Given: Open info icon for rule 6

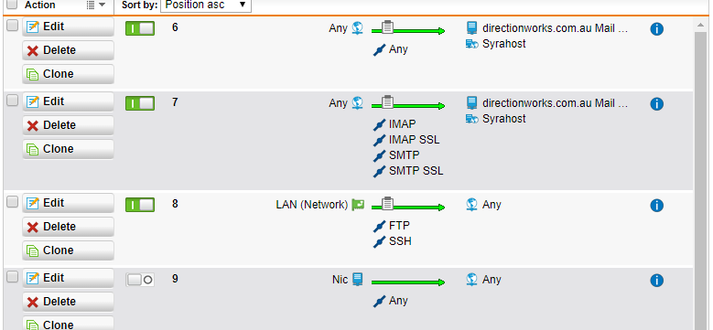Looking at the screenshot, I should (656, 29).
